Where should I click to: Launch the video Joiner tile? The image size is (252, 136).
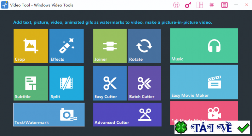tap(110, 46)
